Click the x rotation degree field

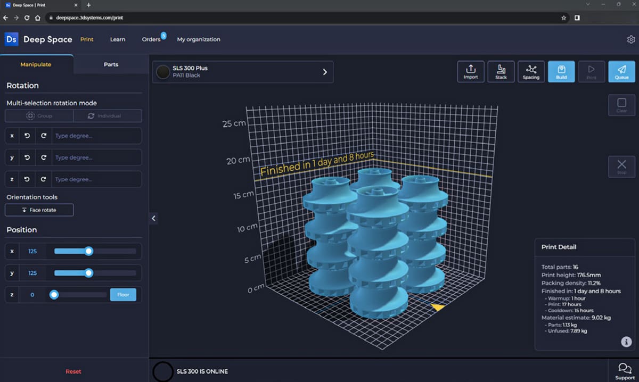click(x=96, y=136)
